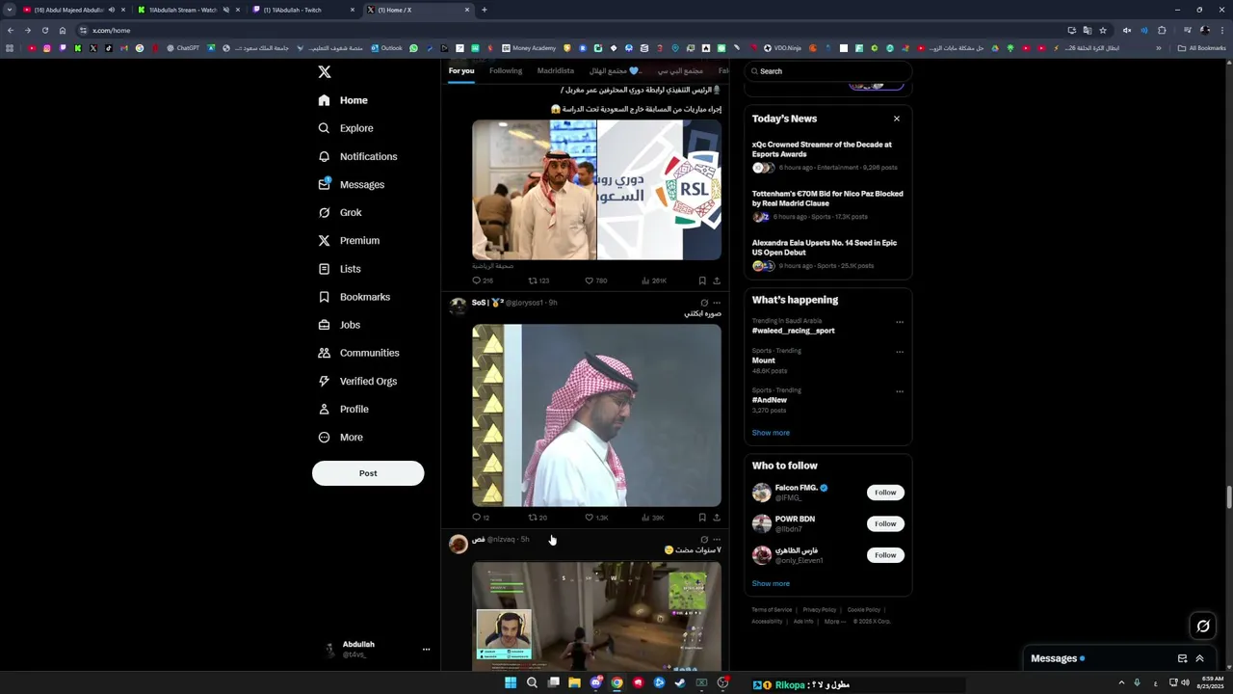Open Tottenham's €70M Bid for Nico Paz story
The height and width of the screenshot is (694, 1233).
(827, 199)
